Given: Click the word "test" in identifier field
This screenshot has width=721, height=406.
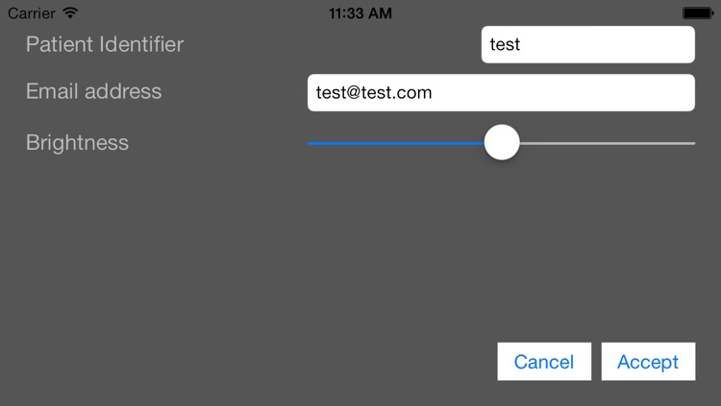Looking at the screenshot, I should pyautogui.click(x=505, y=45).
